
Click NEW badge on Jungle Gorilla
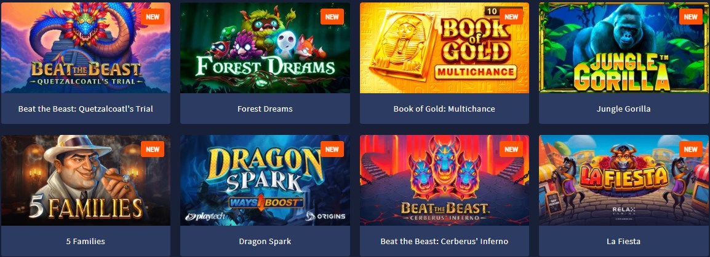(690, 17)
